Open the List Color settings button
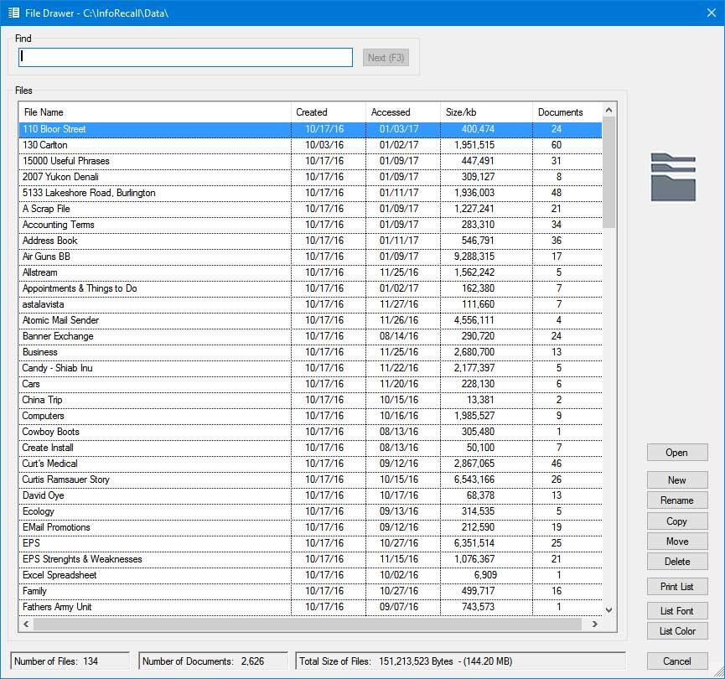This screenshot has width=725, height=679. [677, 631]
